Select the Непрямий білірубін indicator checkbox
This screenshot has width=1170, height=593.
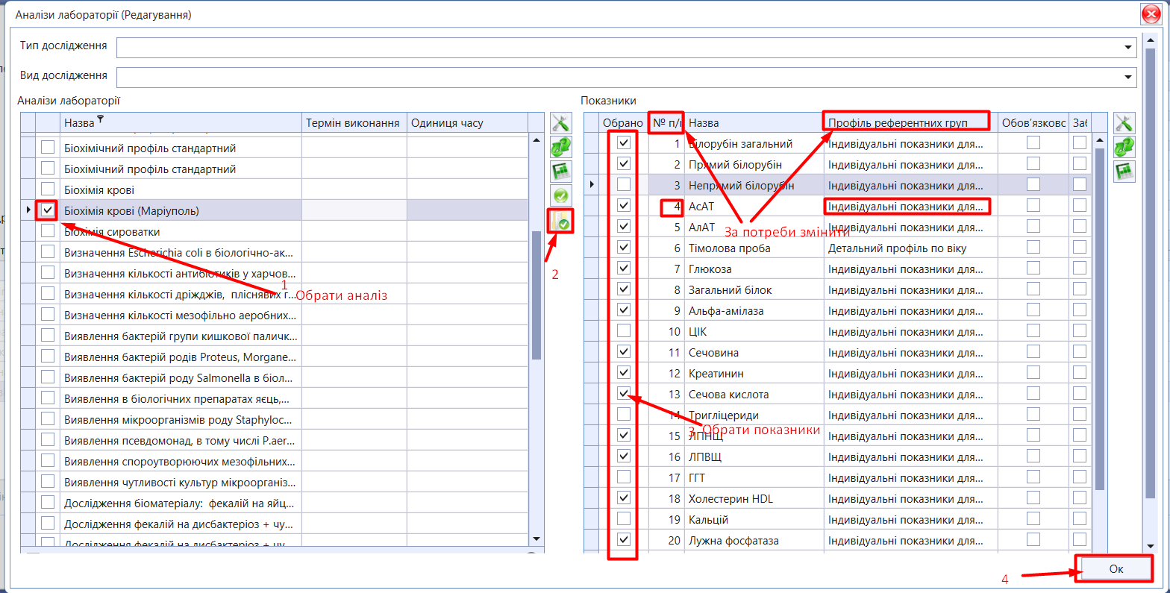click(624, 184)
